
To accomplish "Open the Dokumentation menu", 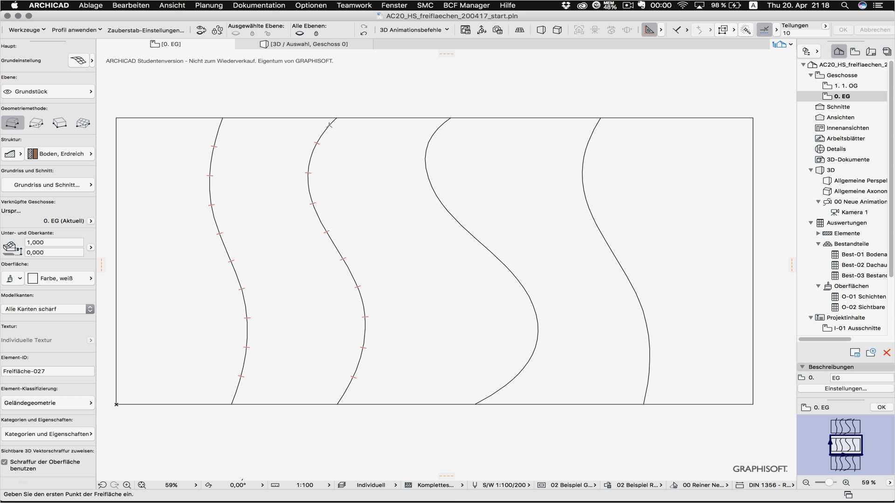I will click(259, 5).
